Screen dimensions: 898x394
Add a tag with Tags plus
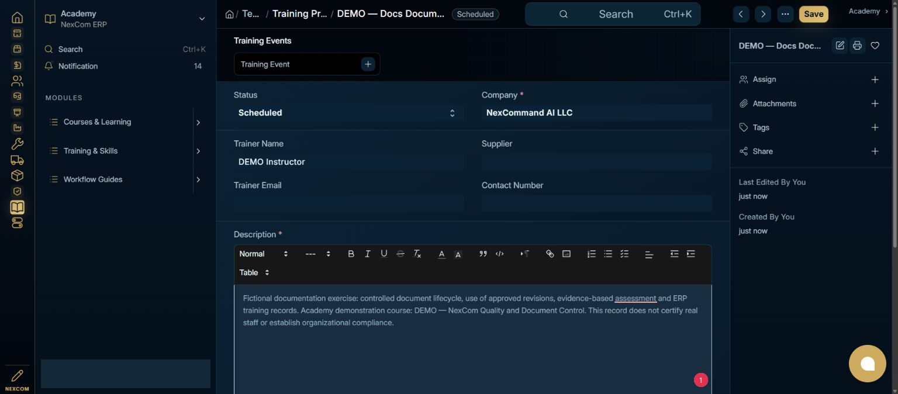(875, 127)
